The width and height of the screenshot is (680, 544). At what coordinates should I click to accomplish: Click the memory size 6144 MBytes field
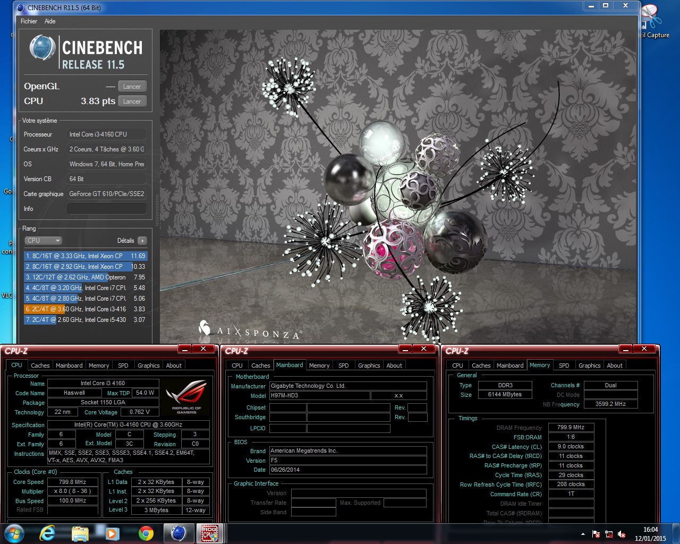[505, 395]
